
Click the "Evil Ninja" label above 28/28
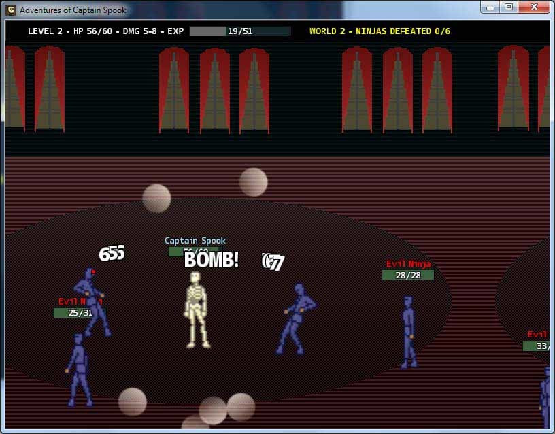click(x=409, y=264)
